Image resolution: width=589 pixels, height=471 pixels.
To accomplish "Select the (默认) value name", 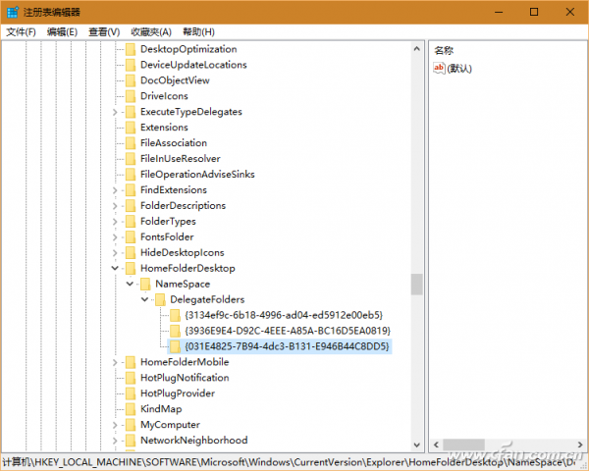I will (459, 69).
